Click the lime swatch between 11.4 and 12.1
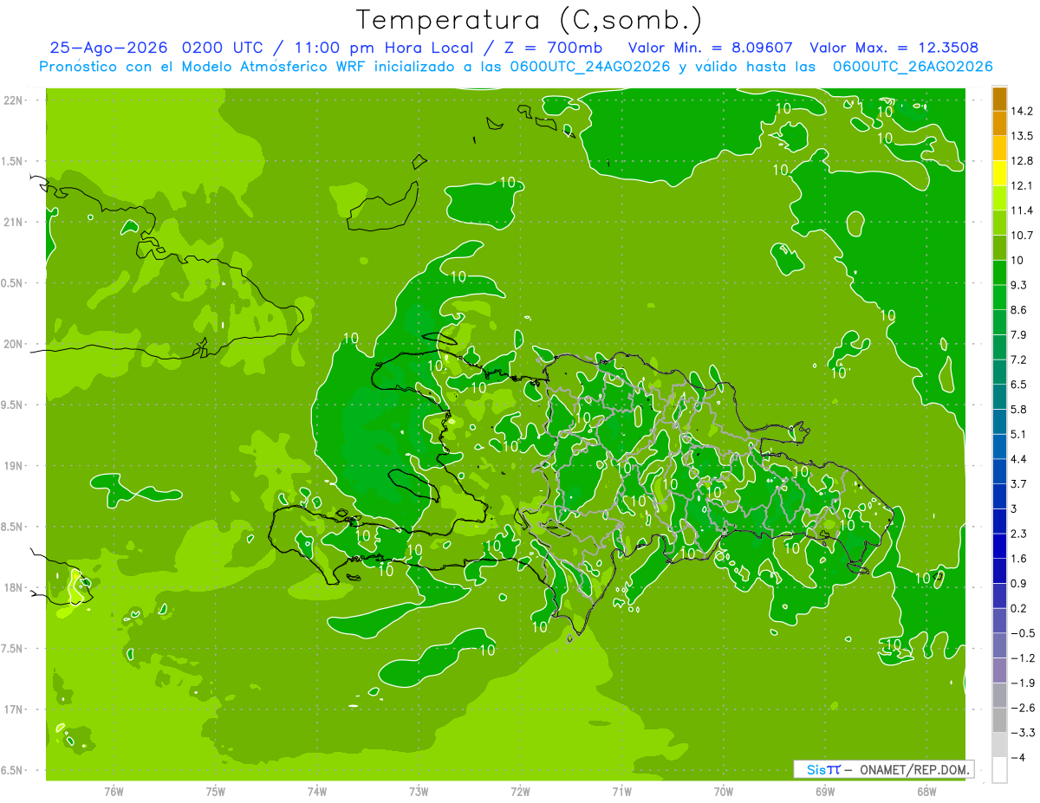This screenshot has width=1040, height=803. (998, 198)
